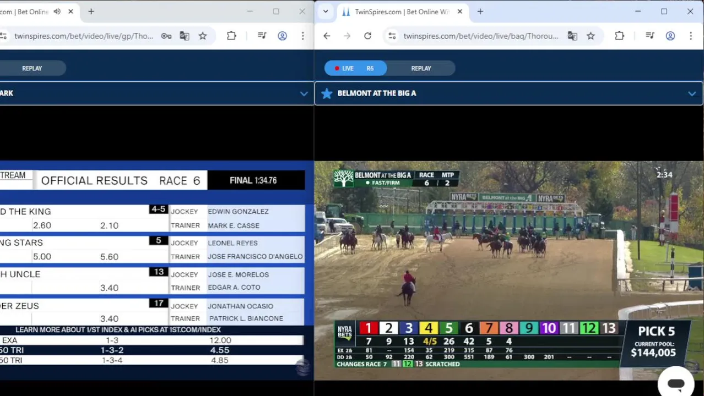Open a new tab in left window
The height and width of the screenshot is (396, 704).
click(91, 12)
